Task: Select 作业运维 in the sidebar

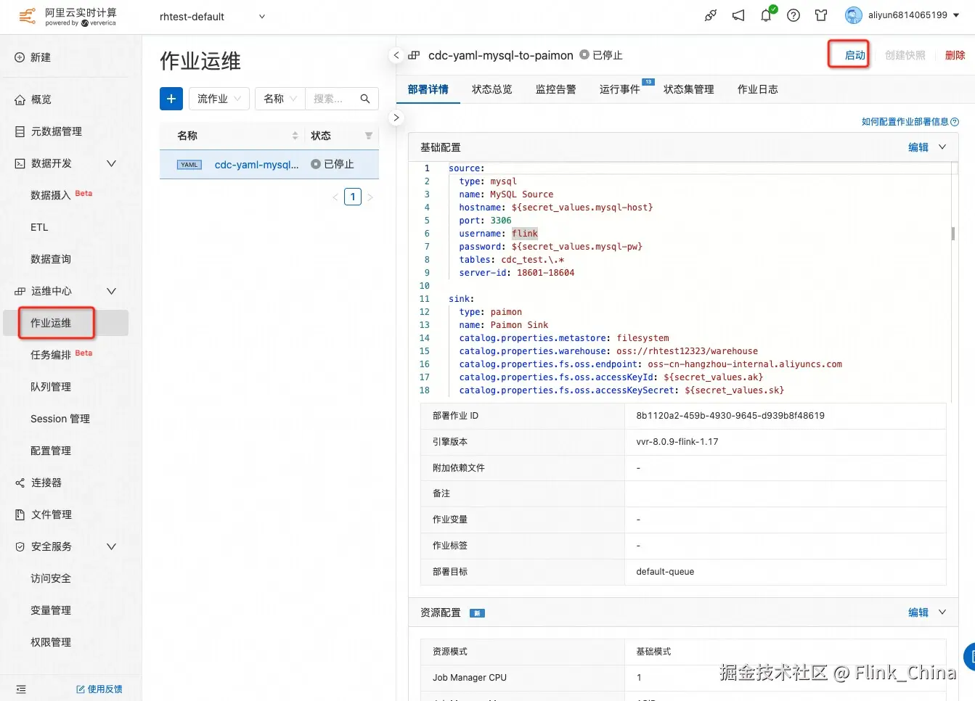Action: tap(65, 323)
